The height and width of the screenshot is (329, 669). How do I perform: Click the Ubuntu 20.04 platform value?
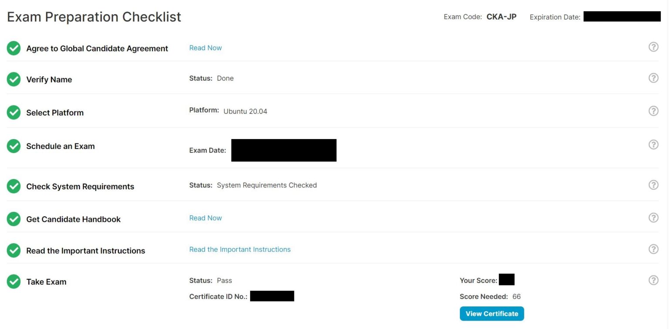[245, 111]
